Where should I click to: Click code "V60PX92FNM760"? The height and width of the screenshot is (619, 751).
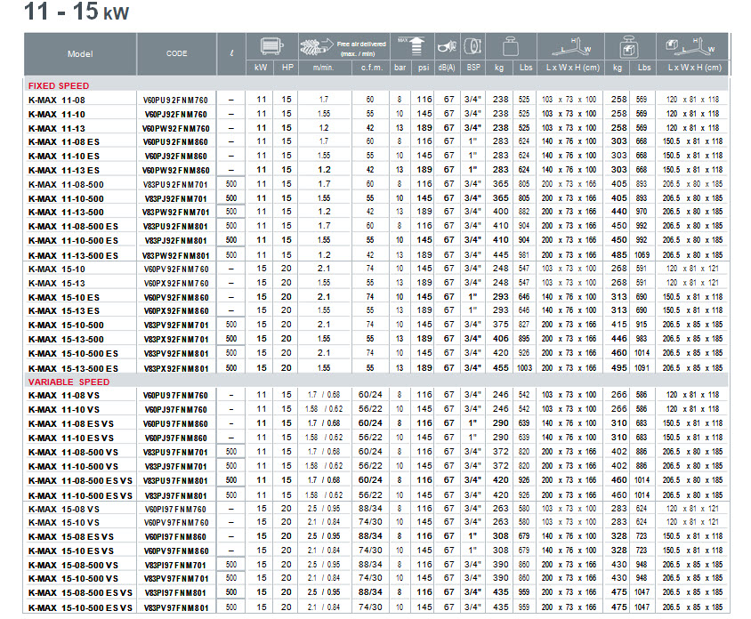point(176,284)
